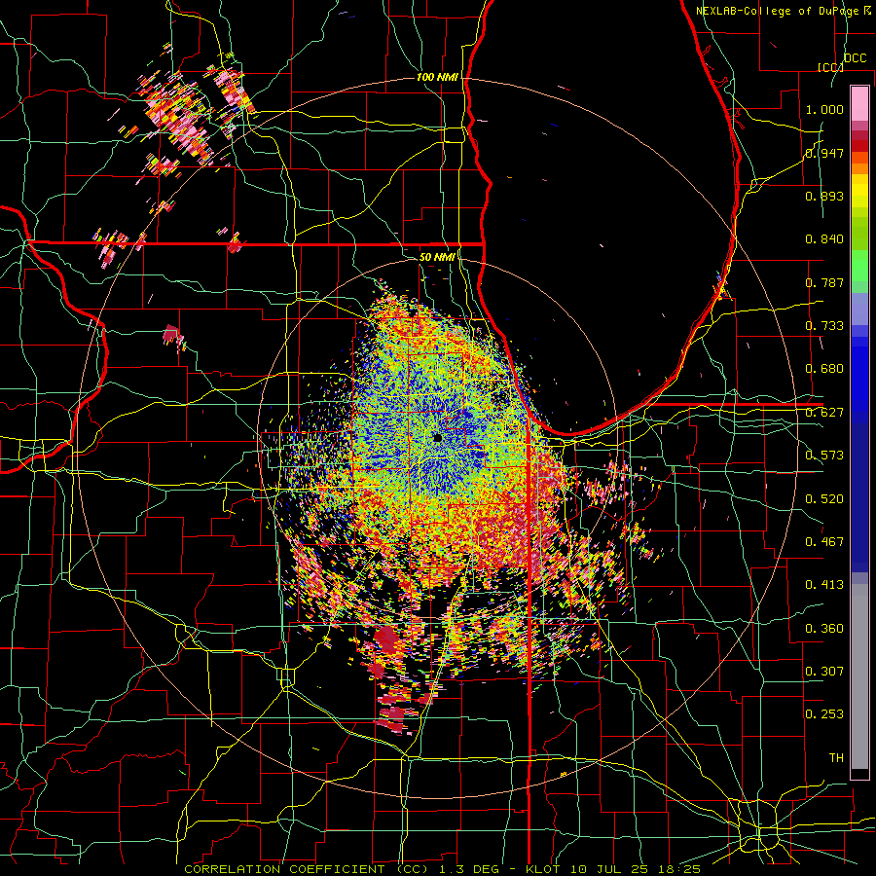
Task: Click the 0.520 scale value
Action: 824,499
